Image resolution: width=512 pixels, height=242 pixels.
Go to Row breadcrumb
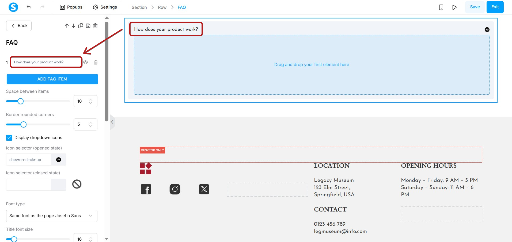(162, 7)
